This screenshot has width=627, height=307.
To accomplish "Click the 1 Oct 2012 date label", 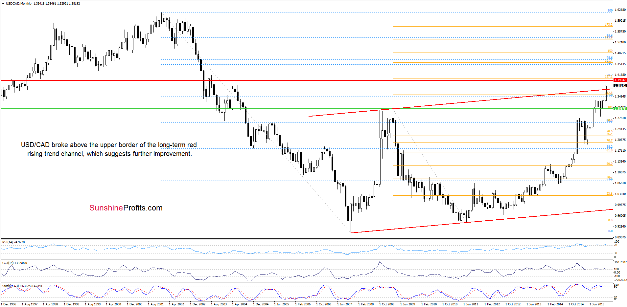I will click(x=513, y=304).
